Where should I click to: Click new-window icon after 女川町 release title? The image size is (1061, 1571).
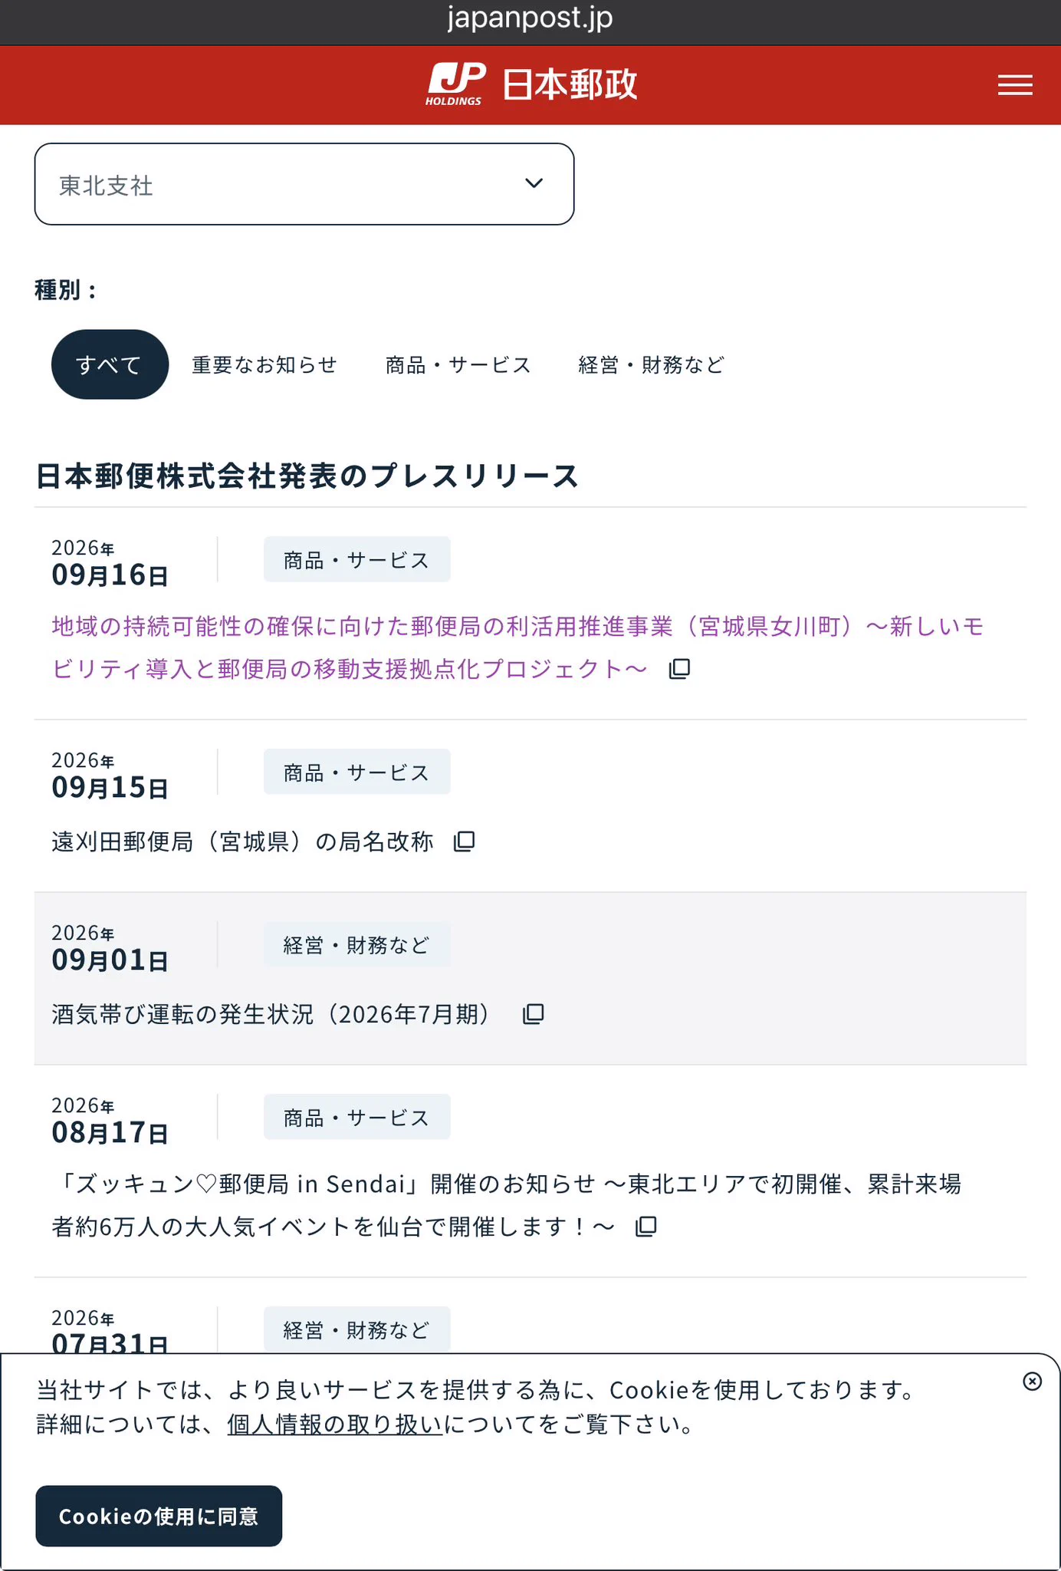click(679, 669)
